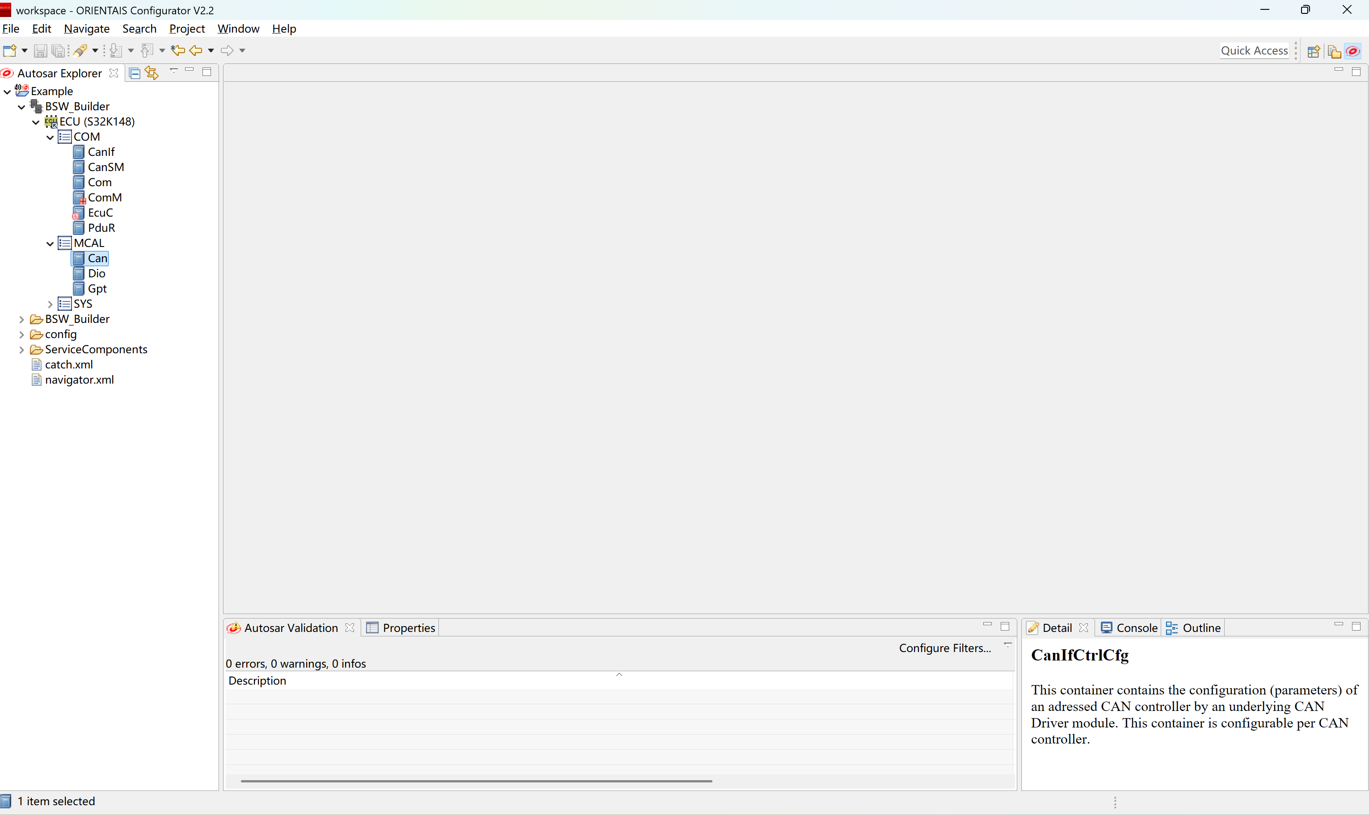Select the CanIf module in tree
Viewport: 1369px width, 815px height.
point(101,152)
